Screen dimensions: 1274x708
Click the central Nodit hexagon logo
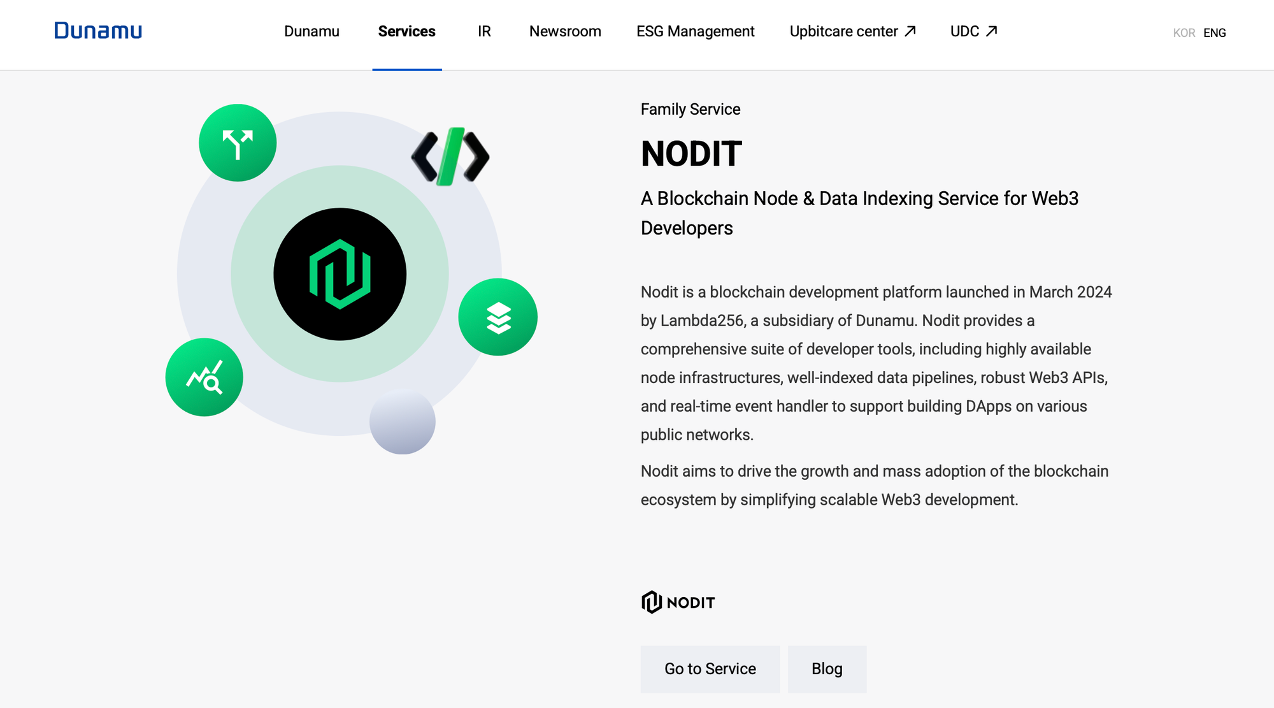click(340, 274)
